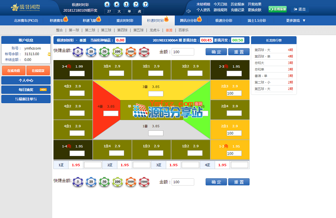Open the 每日抽奖 daily lottery
The image size is (336, 218).
26,90
